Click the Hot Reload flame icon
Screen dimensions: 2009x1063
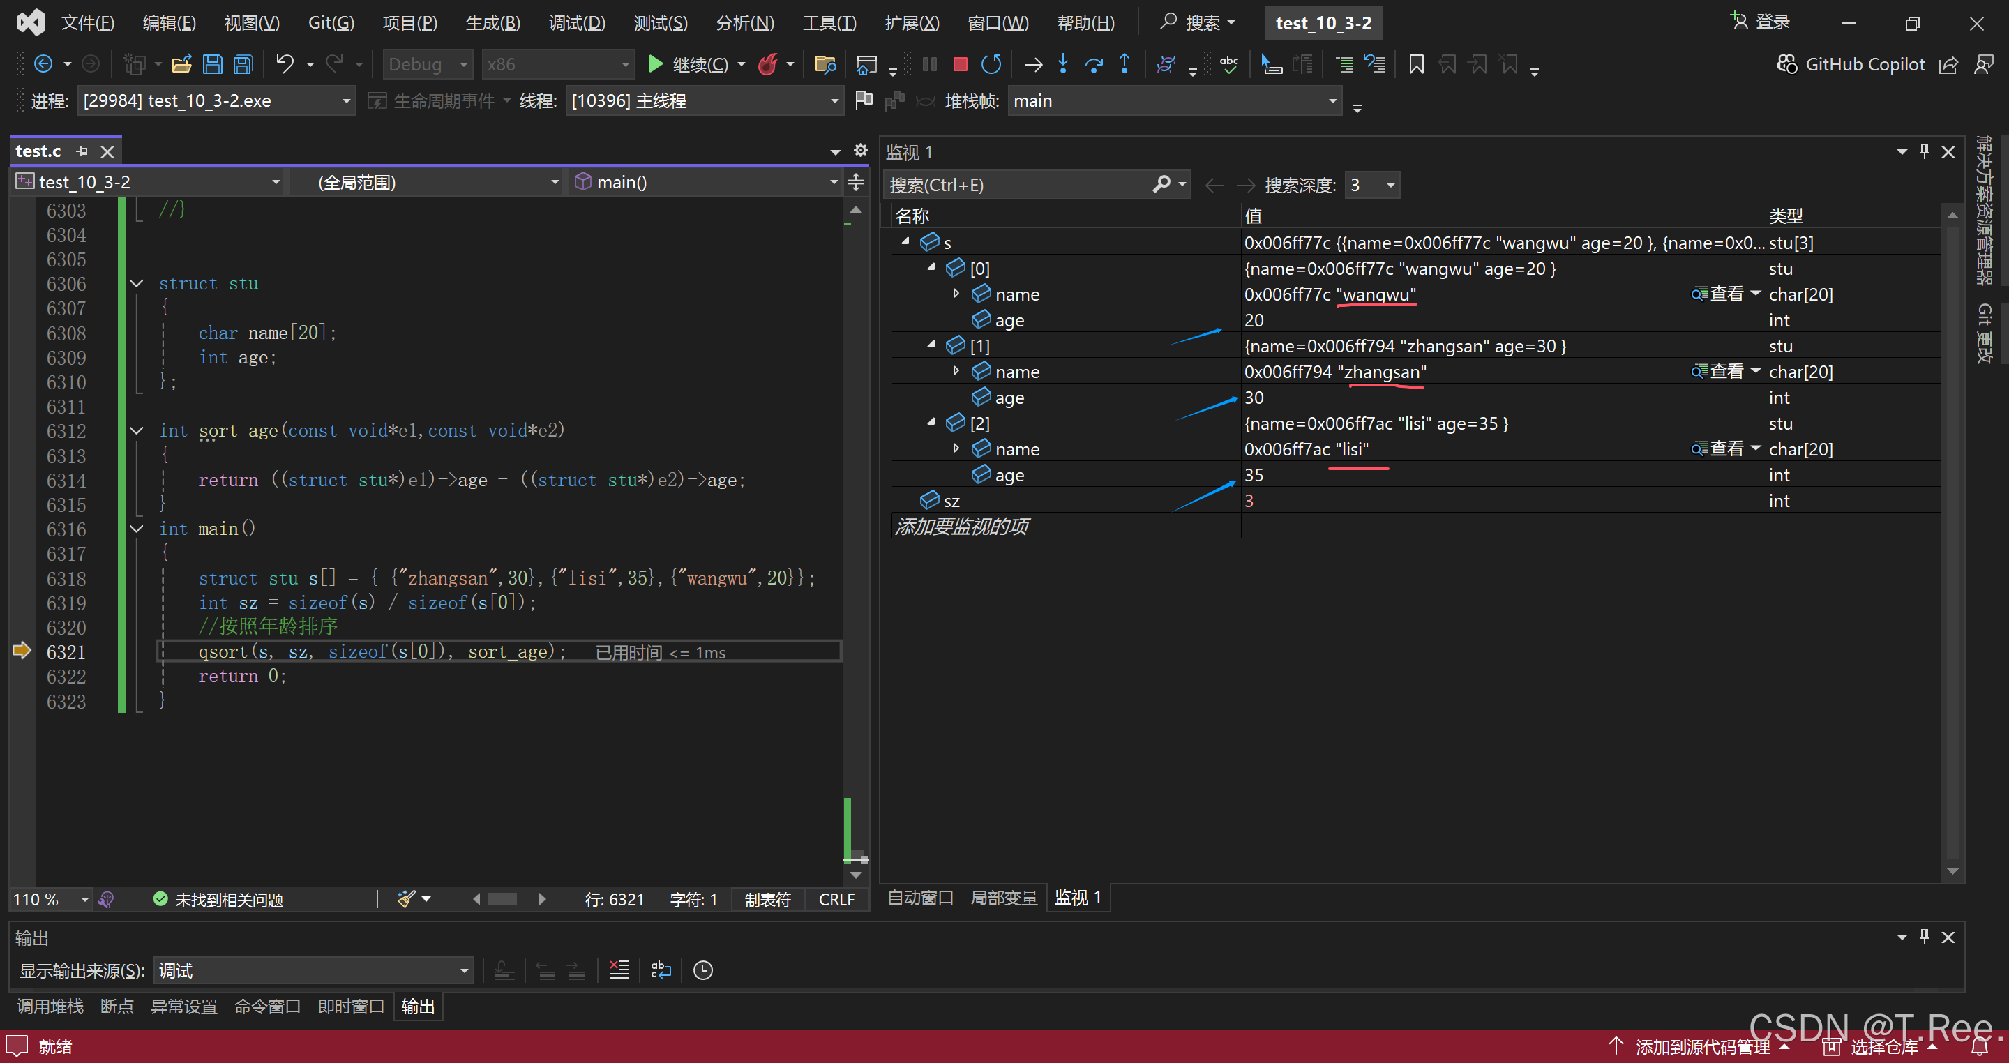coord(768,65)
